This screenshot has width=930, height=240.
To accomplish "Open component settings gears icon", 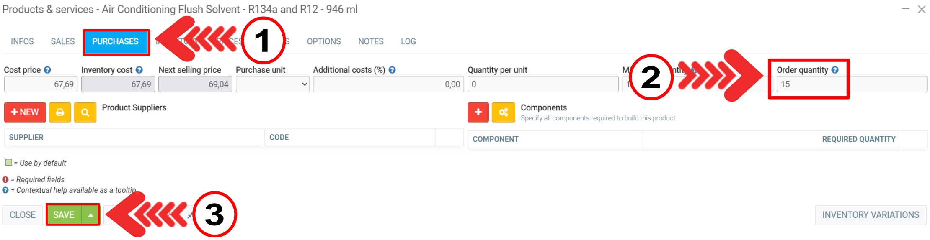I will tap(503, 112).
